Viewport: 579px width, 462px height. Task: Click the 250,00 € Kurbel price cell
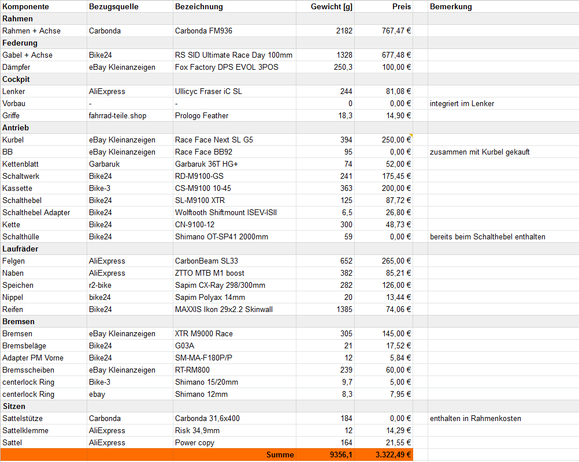tap(384, 140)
